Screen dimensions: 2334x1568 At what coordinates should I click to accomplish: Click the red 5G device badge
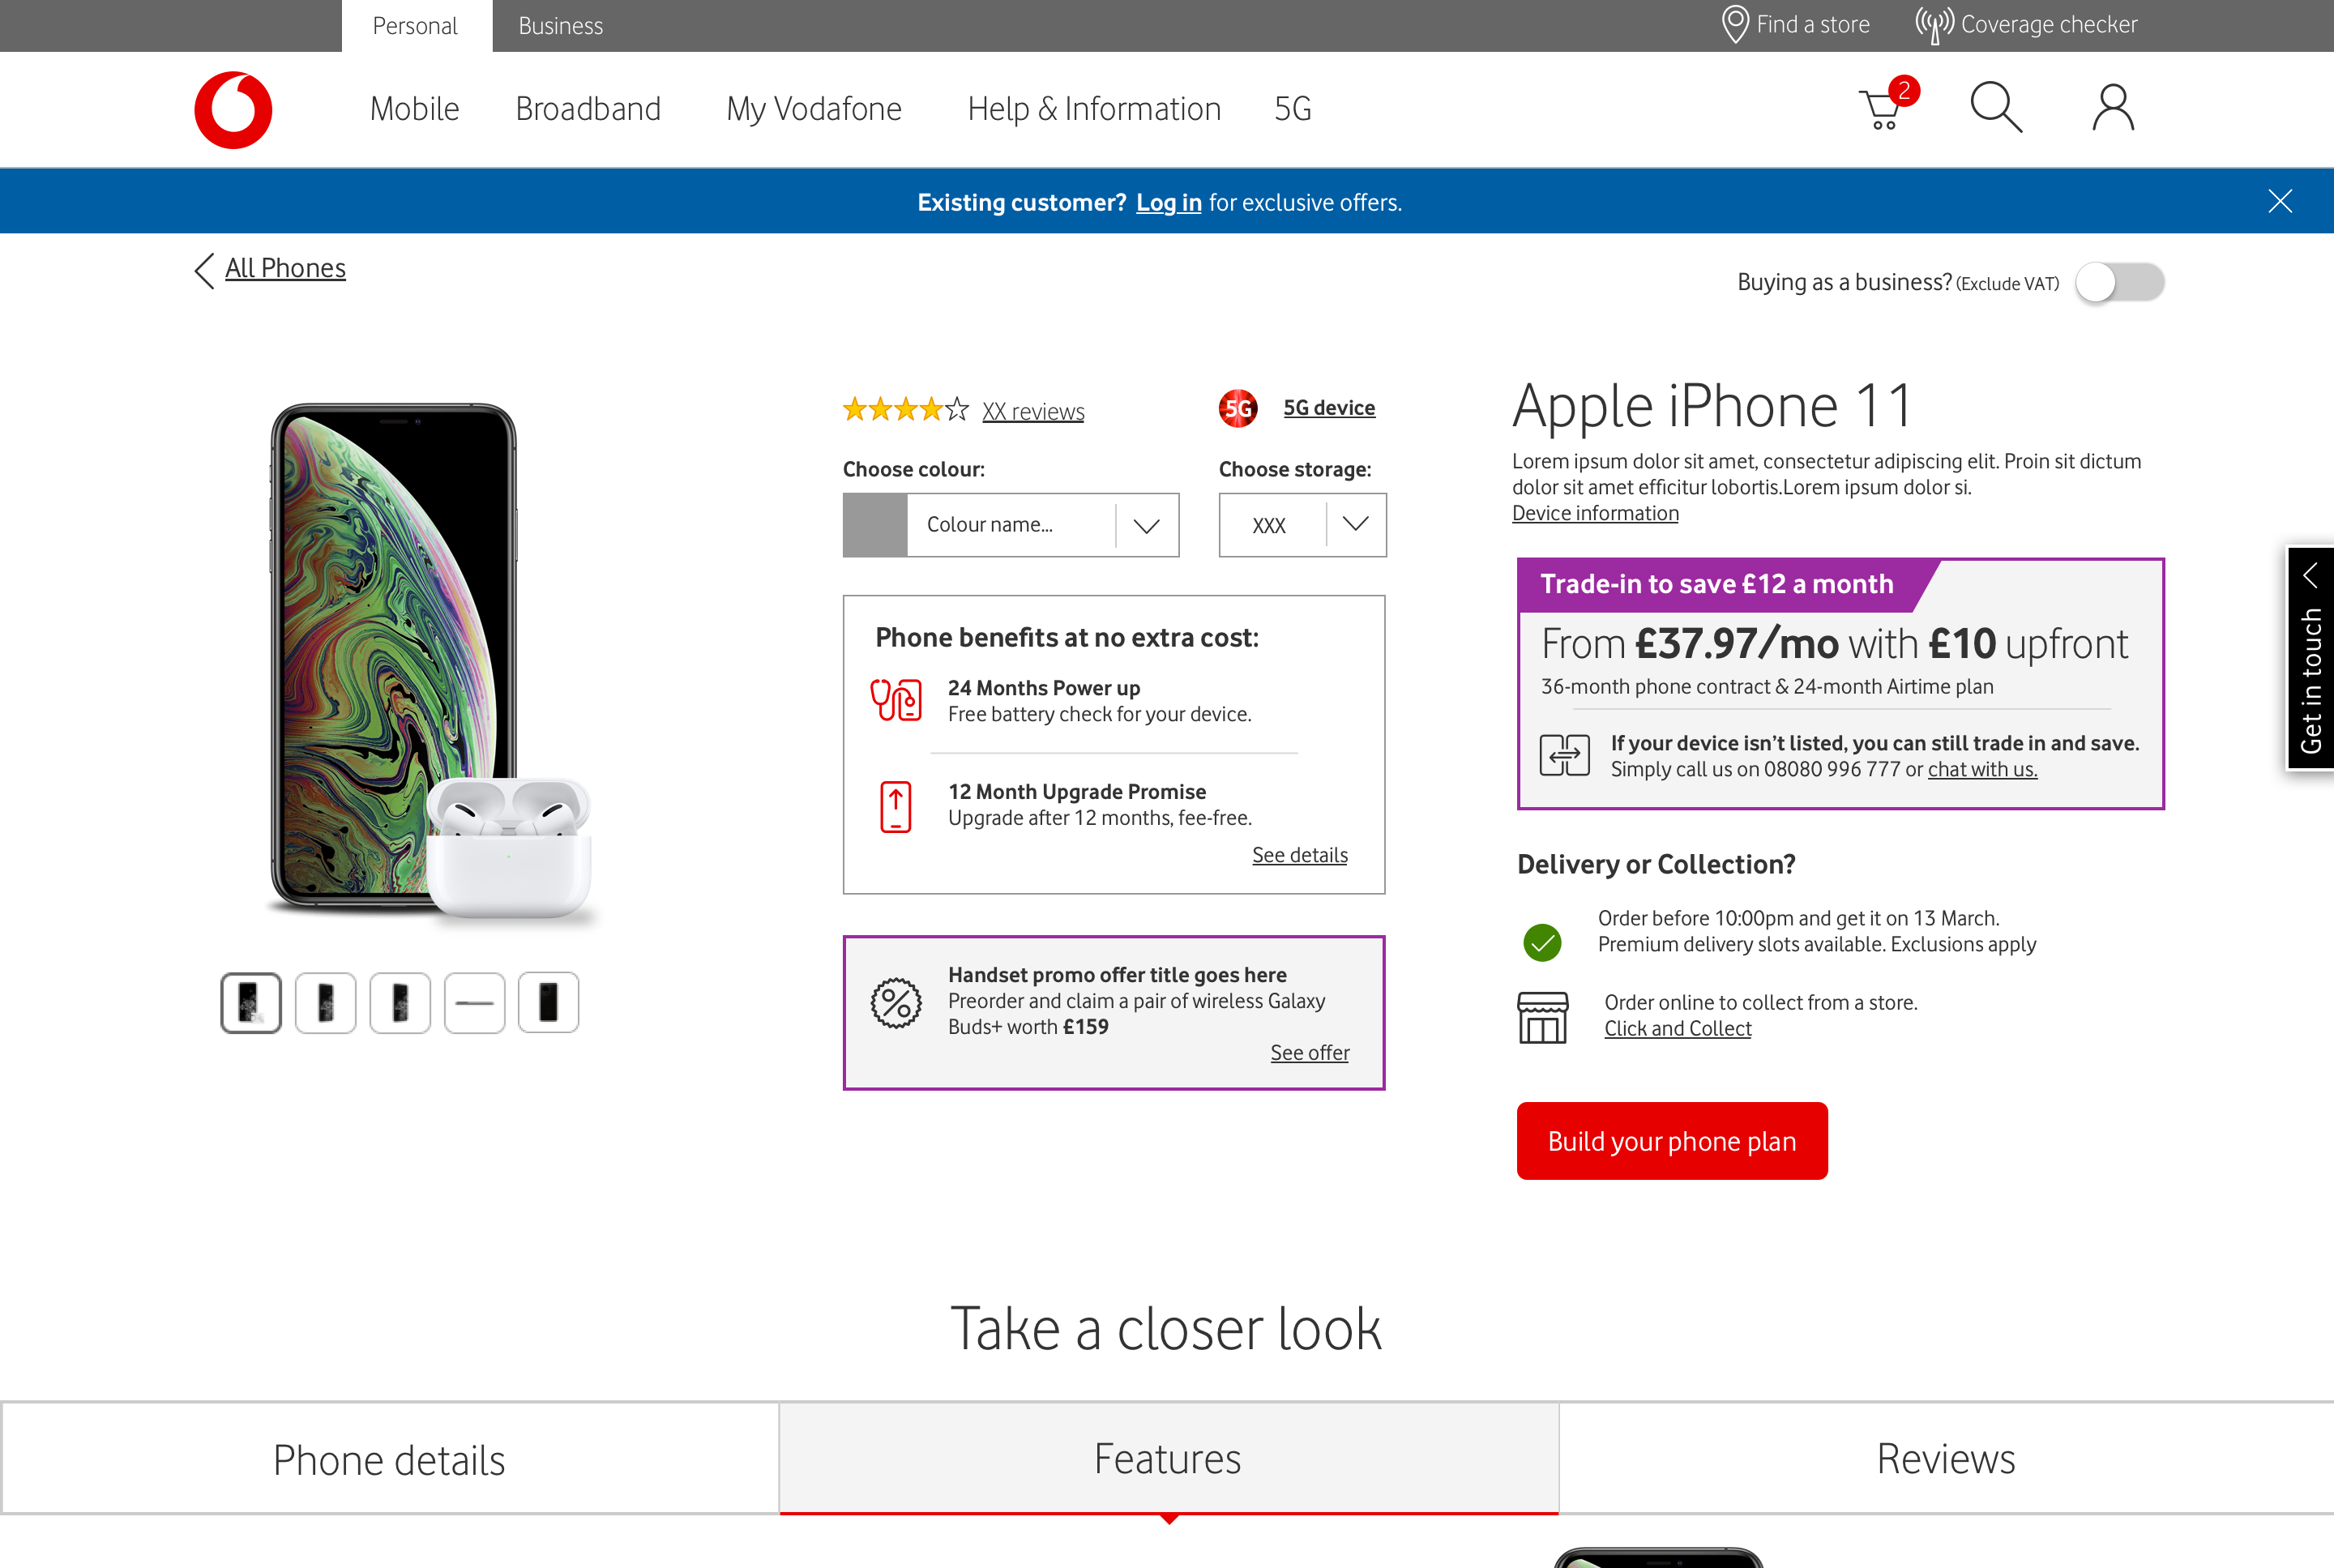1238,408
